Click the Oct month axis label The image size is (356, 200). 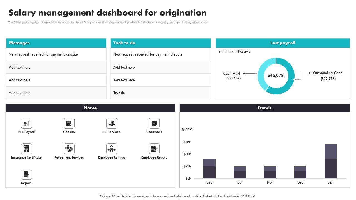240,182
